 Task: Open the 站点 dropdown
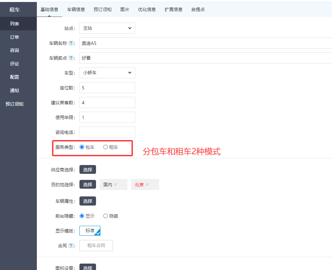point(107,28)
